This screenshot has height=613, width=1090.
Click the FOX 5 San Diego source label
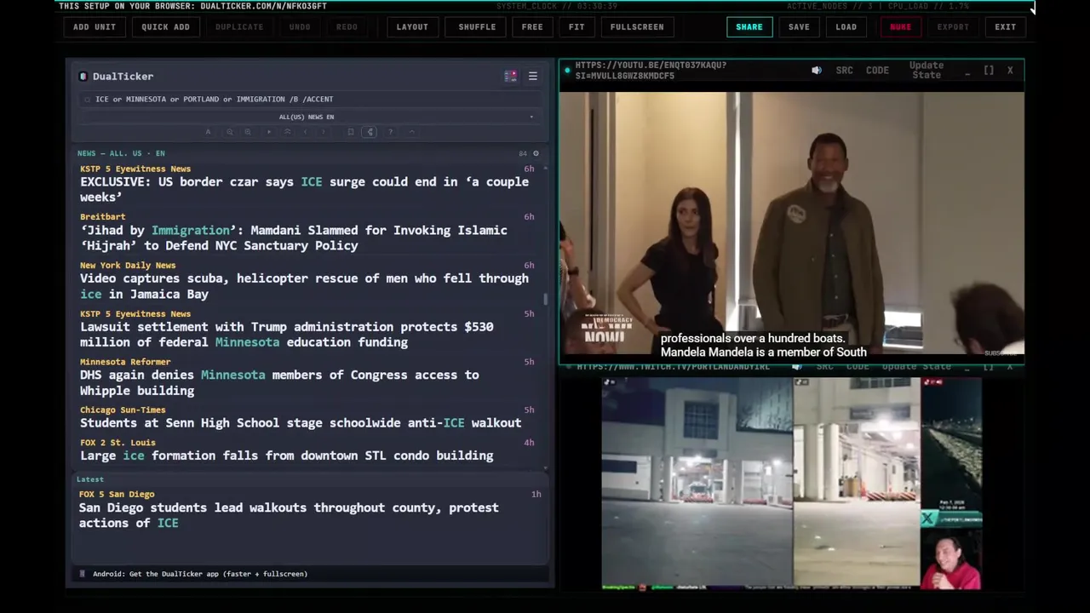[117, 494]
